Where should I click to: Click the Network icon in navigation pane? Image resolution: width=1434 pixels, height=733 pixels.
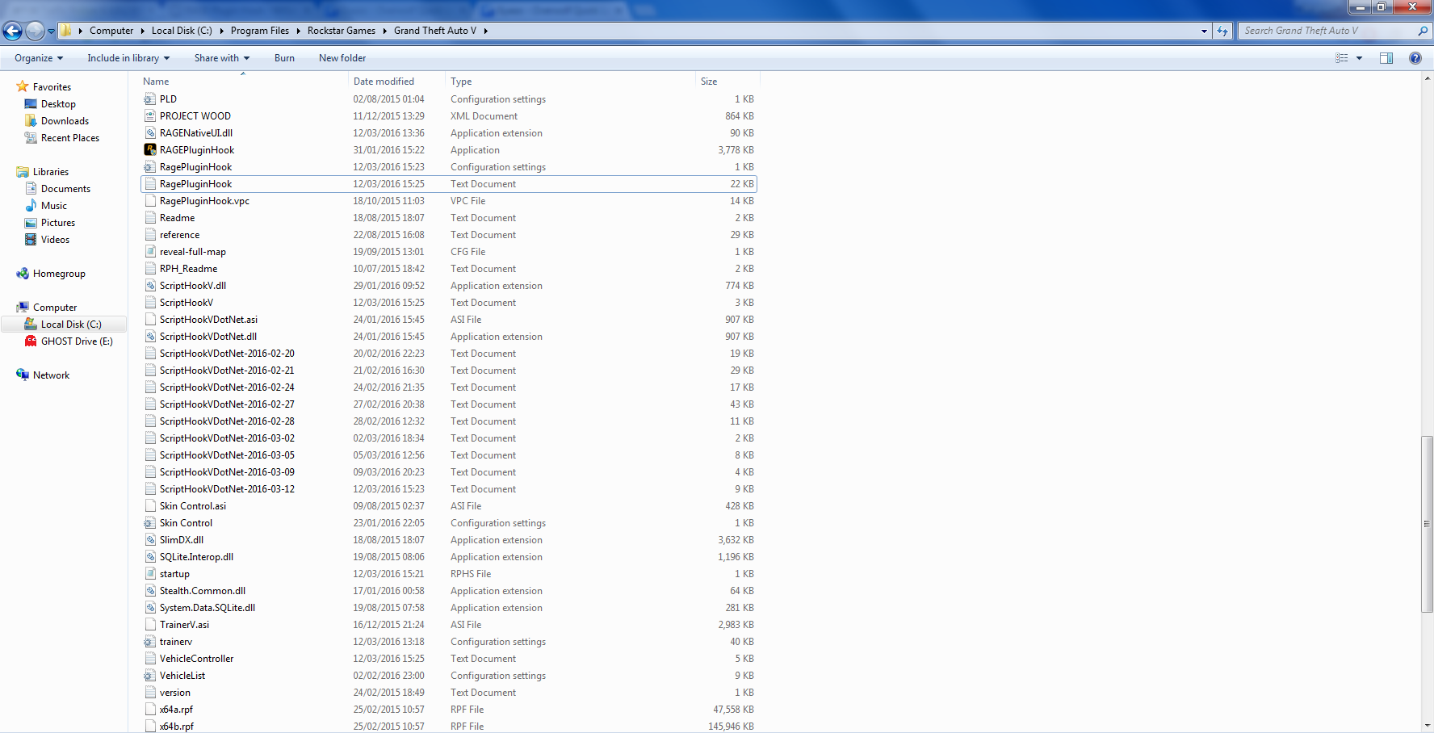(23, 375)
